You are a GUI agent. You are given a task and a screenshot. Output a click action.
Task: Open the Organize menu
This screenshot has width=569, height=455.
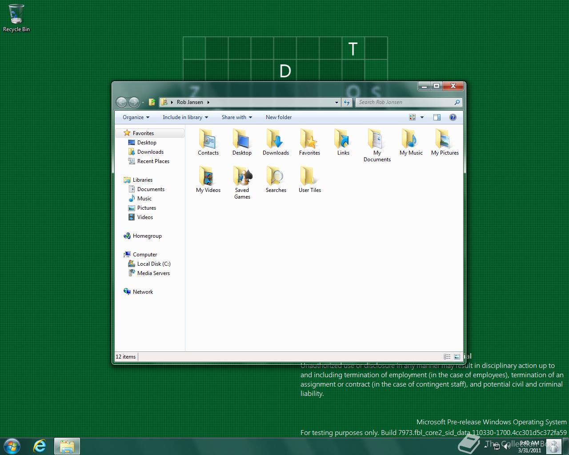point(136,117)
